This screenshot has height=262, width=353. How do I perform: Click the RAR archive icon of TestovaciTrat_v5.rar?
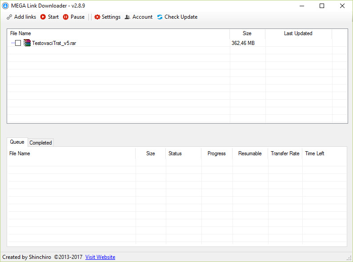[x=27, y=43]
